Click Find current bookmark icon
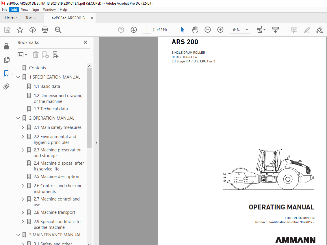Viewport: 327px width, 245px height. (55, 55)
